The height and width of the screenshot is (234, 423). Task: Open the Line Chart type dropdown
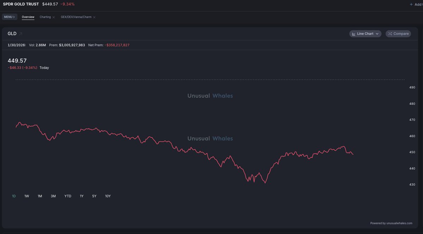[365, 34]
